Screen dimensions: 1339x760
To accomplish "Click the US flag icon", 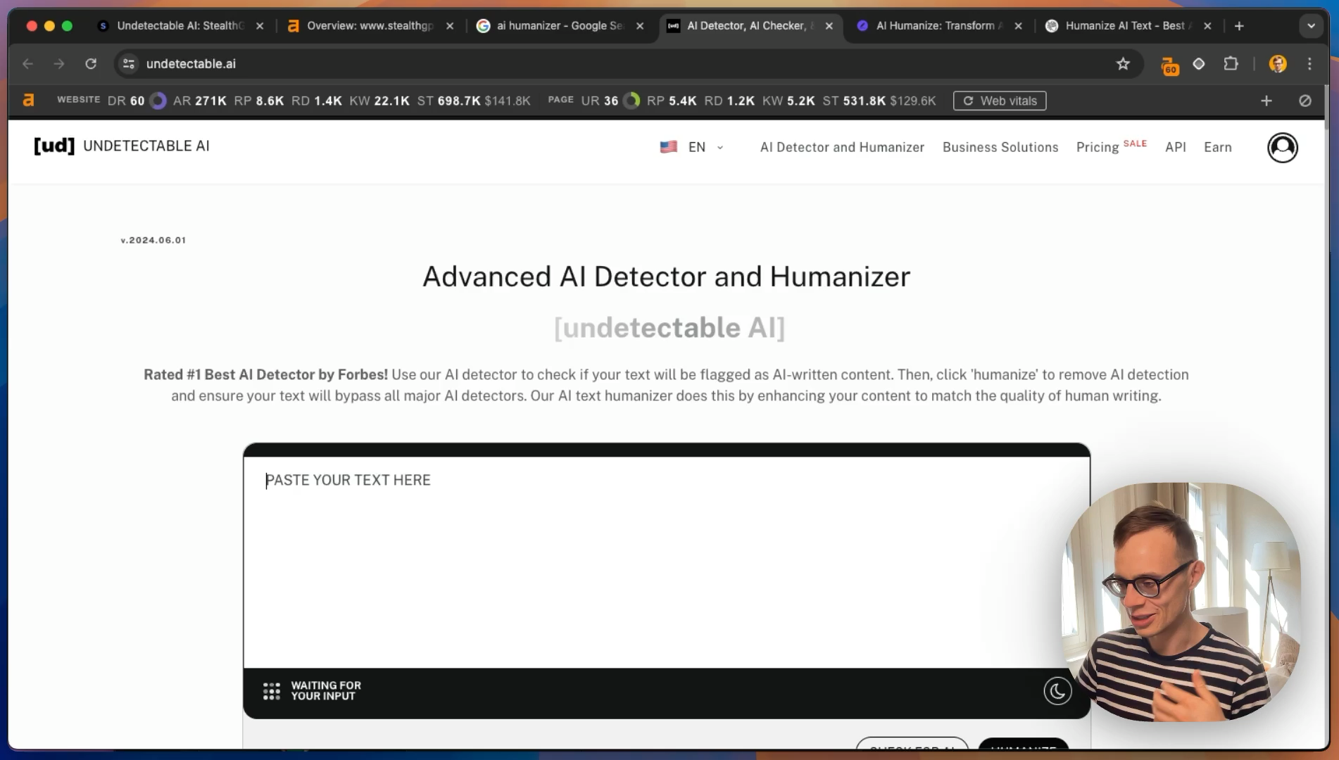I will tap(669, 147).
